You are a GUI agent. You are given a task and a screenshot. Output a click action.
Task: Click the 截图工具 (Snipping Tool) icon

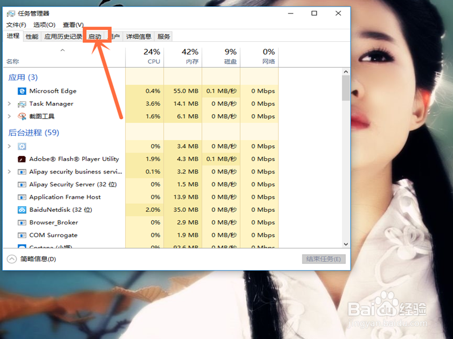(22, 116)
